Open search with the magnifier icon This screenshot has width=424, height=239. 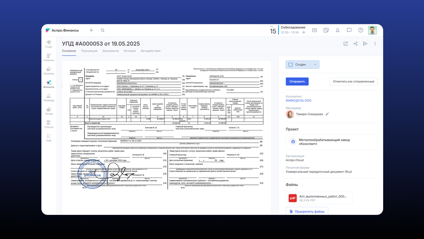pos(103,30)
